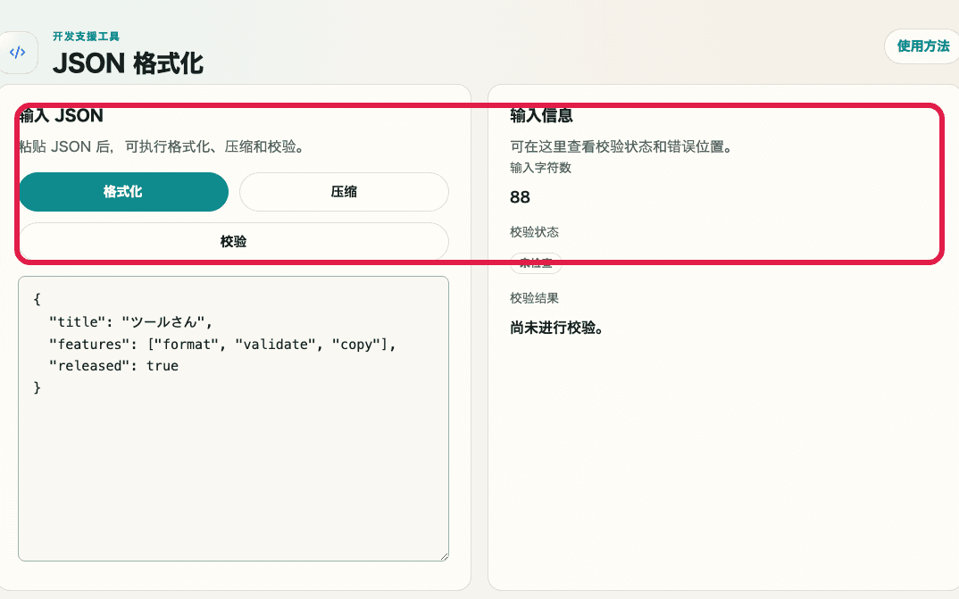Click the character count value 88
This screenshot has width=959, height=599.
pos(516,198)
